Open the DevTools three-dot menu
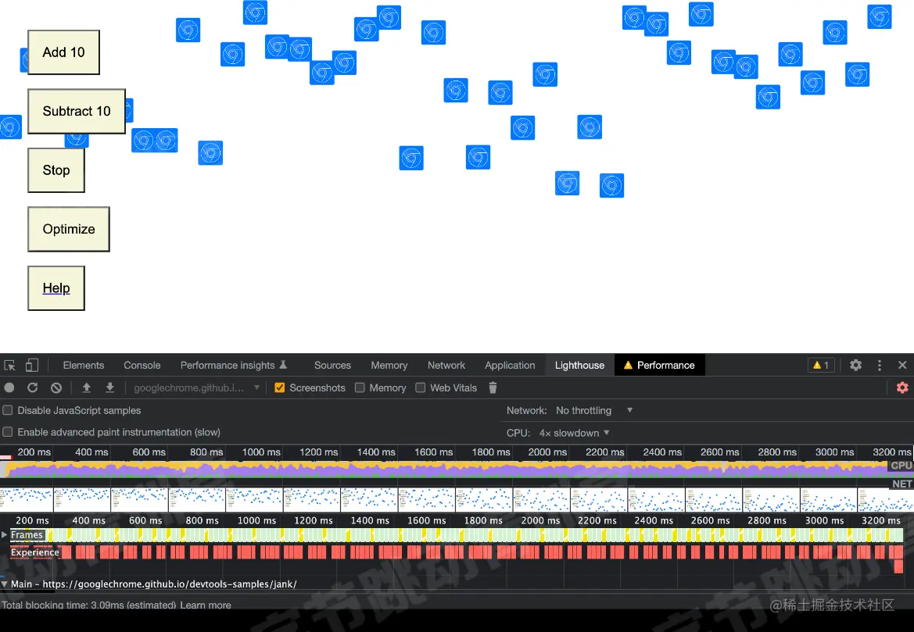Image resolution: width=914 pixels, height=632 pixels. pyautogui.click(x=879, y=366)
